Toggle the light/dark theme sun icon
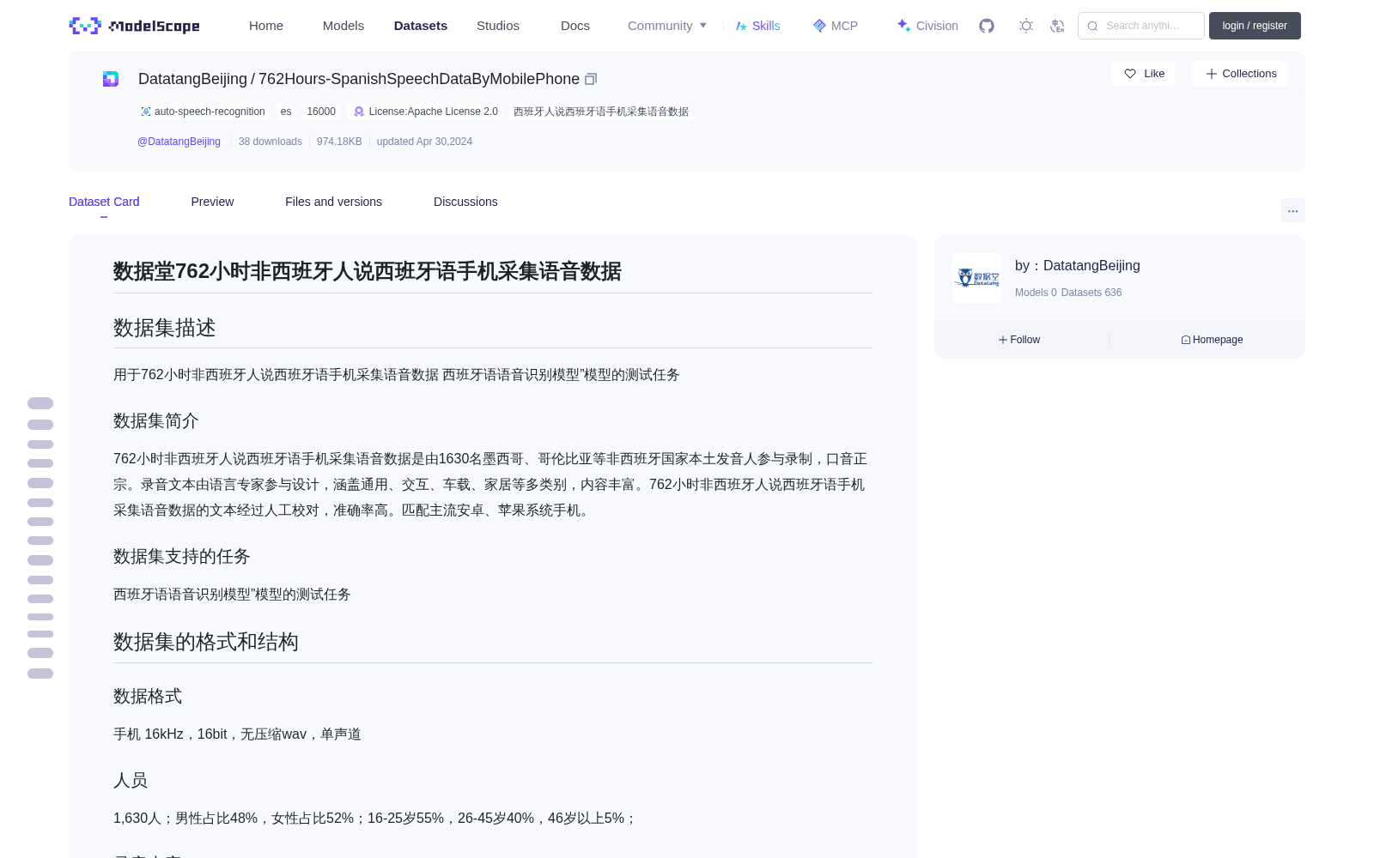This screenshot has height=858, width=1374. [1025, 26]
